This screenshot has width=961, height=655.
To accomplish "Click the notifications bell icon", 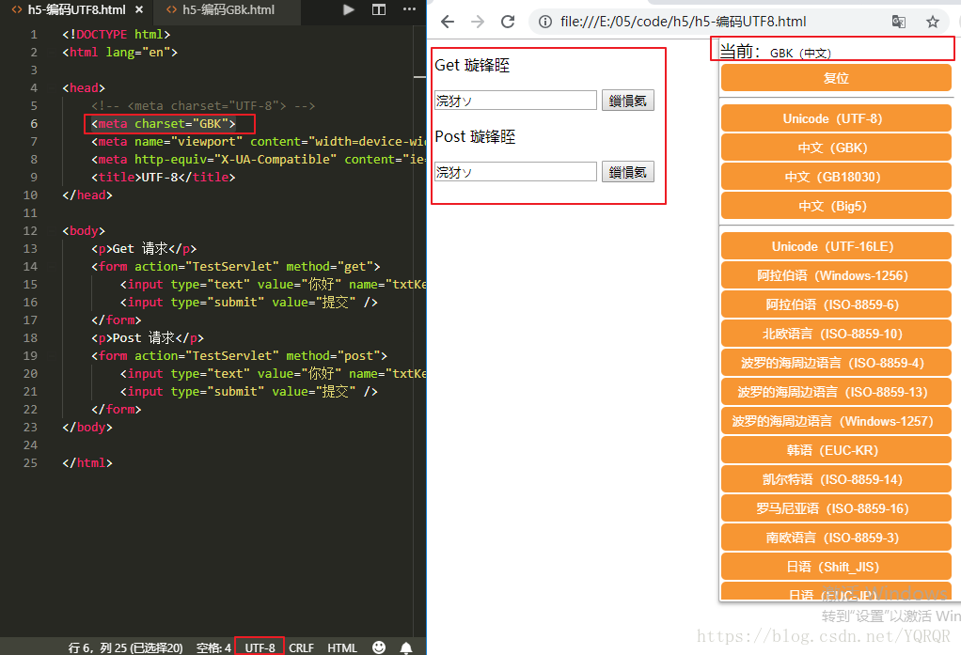I will coord(405,647).
